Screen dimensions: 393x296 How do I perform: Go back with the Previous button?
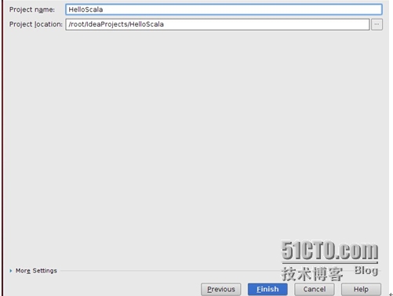[x=221, y=289]
